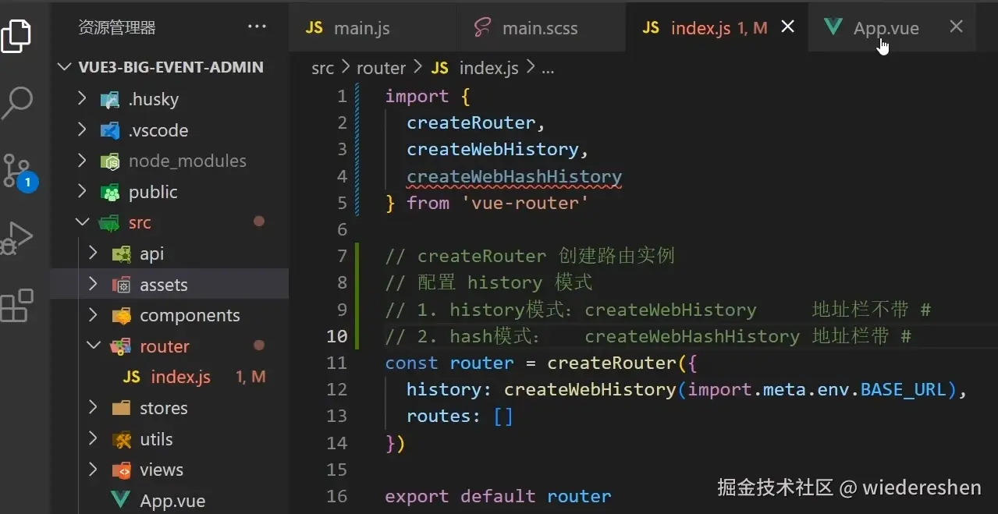Click the src folder icon
Screen dimensions: 998x514
tap(110, 223)
